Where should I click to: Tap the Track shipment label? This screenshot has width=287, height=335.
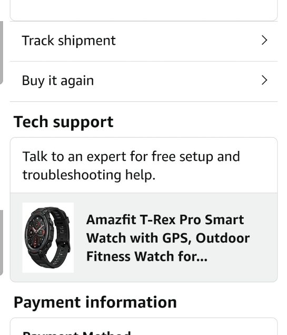68,41
